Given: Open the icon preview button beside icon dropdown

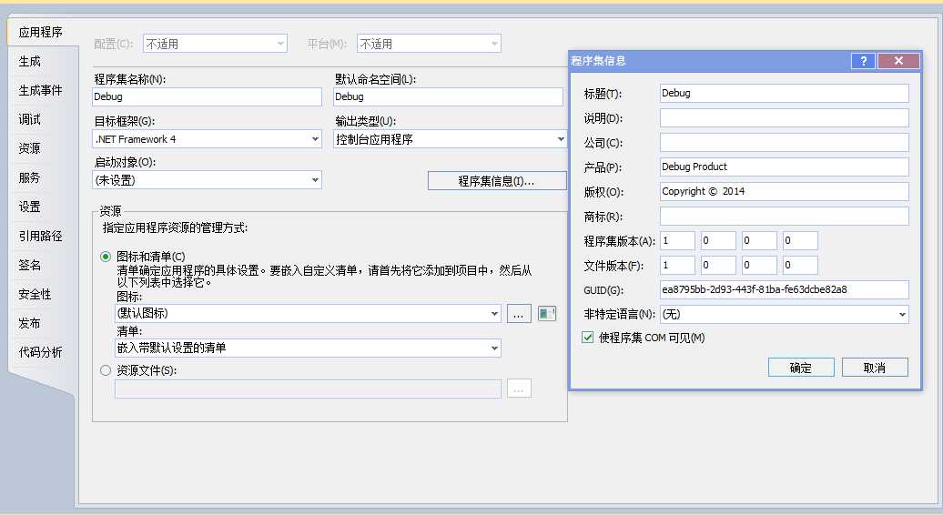Looking at the screenshot, I should tap(547, 313).
